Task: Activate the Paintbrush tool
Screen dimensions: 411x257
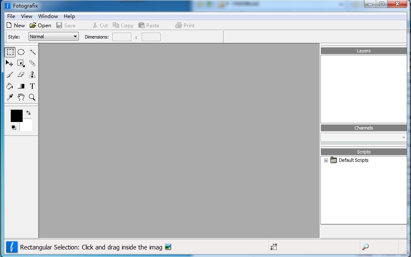Action: pos(10,75)
